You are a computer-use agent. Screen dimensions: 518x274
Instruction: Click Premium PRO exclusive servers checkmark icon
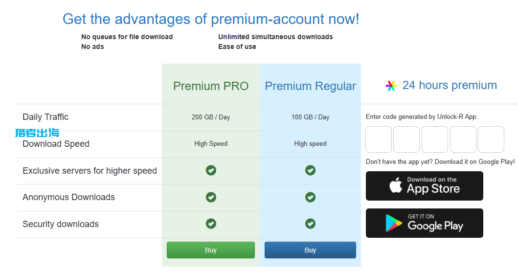(x=211, y=171)
